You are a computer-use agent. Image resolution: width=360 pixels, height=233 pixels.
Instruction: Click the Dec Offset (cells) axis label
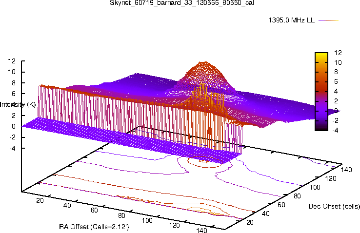(334, 206)
